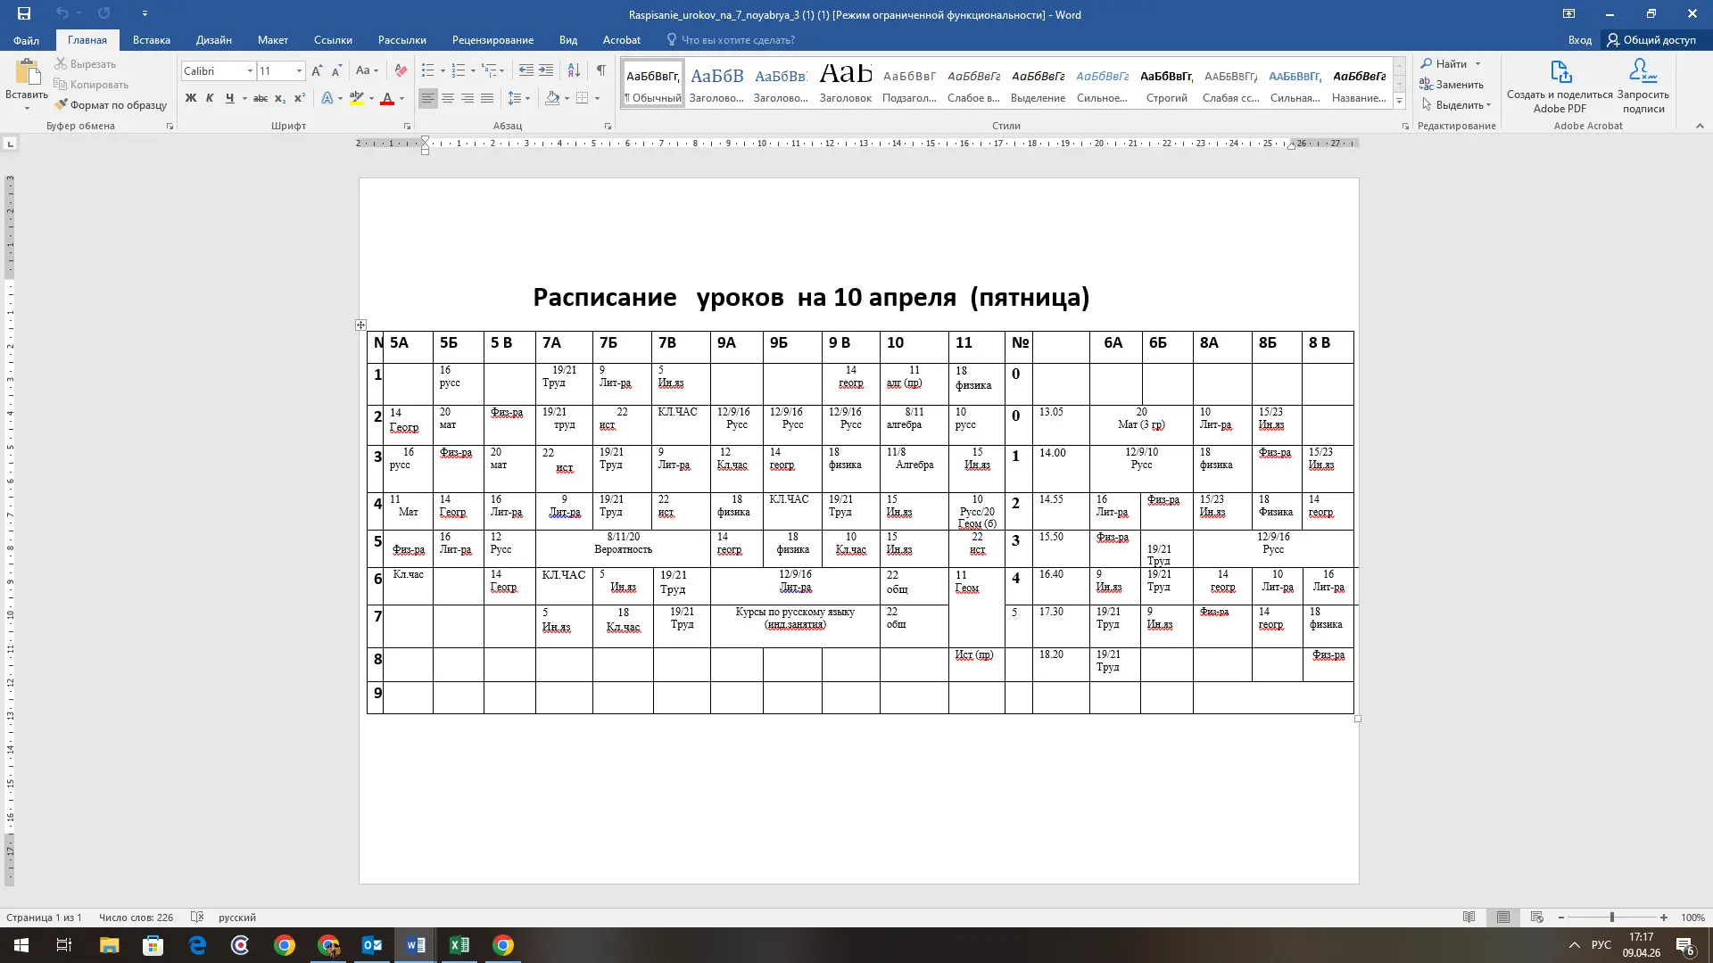This screenshot has width=1713, height=963.
Task: Expand the styles gallery list
Action: 1399,102
